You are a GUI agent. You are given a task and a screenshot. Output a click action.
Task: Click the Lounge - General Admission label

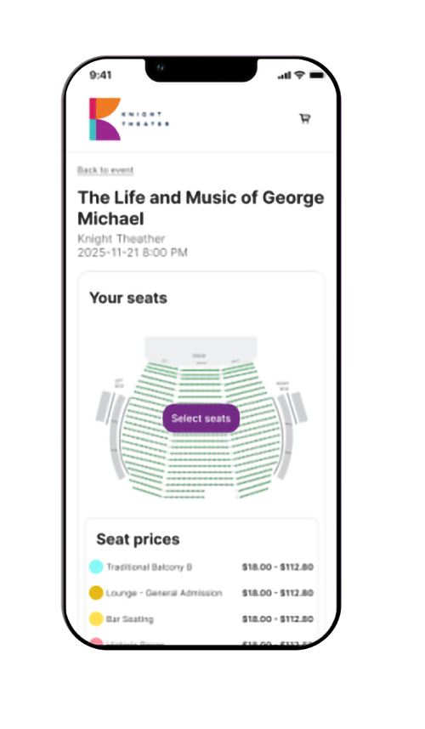164,593
